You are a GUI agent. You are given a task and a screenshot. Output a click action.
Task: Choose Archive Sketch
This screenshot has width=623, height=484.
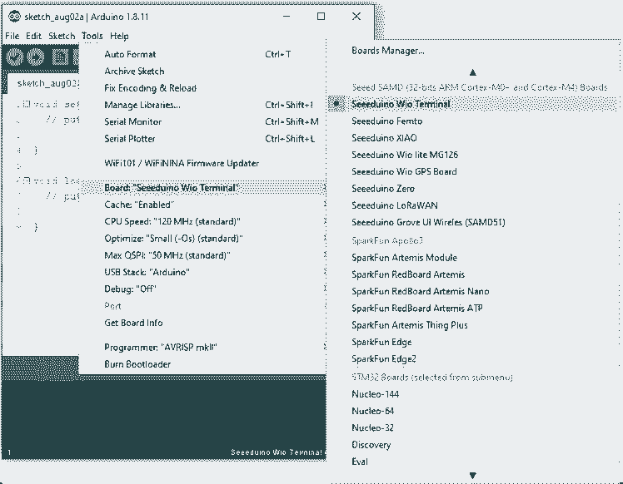coord(202,72)
